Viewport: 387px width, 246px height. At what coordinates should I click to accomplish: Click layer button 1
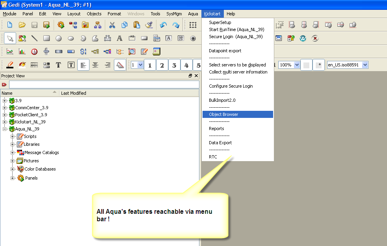150,65
